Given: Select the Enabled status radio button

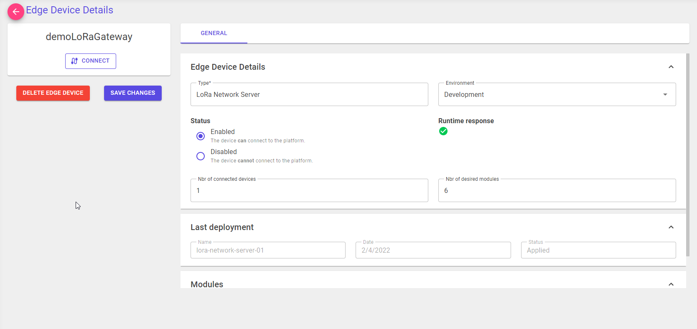Looking at the screenshot, I should tap(201, 136).
